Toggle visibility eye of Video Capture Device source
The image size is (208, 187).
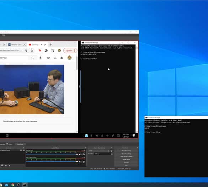[x=21, y=150]
